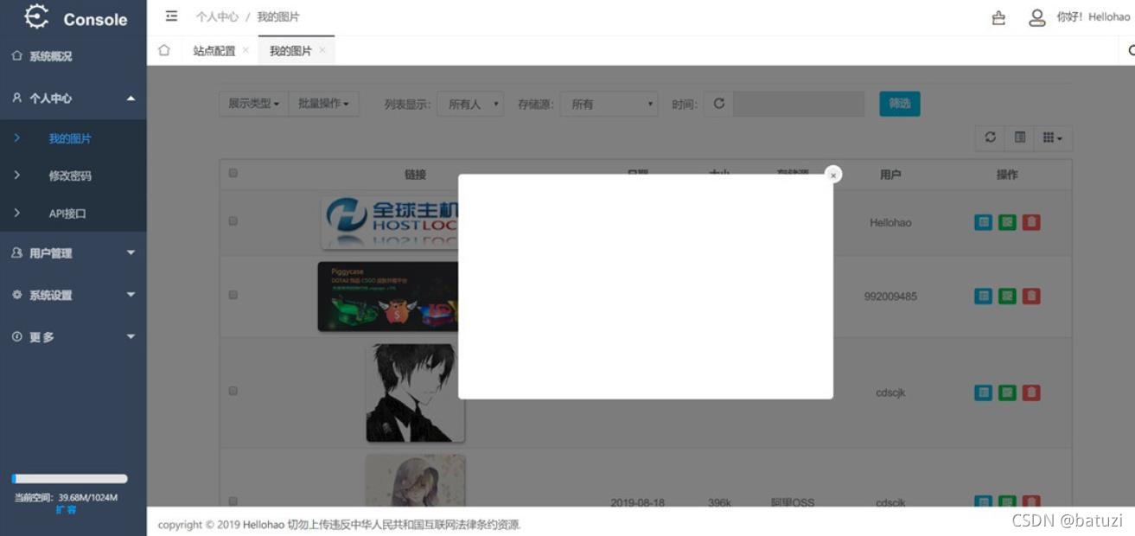
Task: Click the 个人中心 breadcrumb
Action: click(x=216, y=16)
